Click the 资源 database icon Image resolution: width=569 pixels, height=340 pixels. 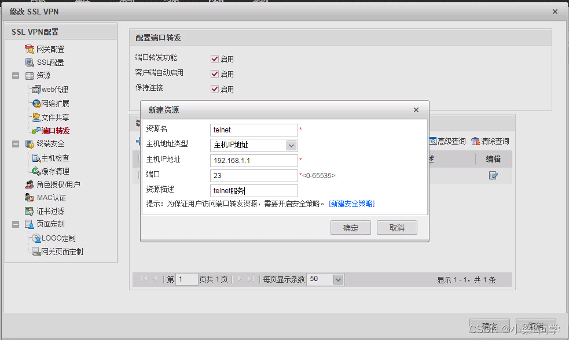click(x=30, y=75)
